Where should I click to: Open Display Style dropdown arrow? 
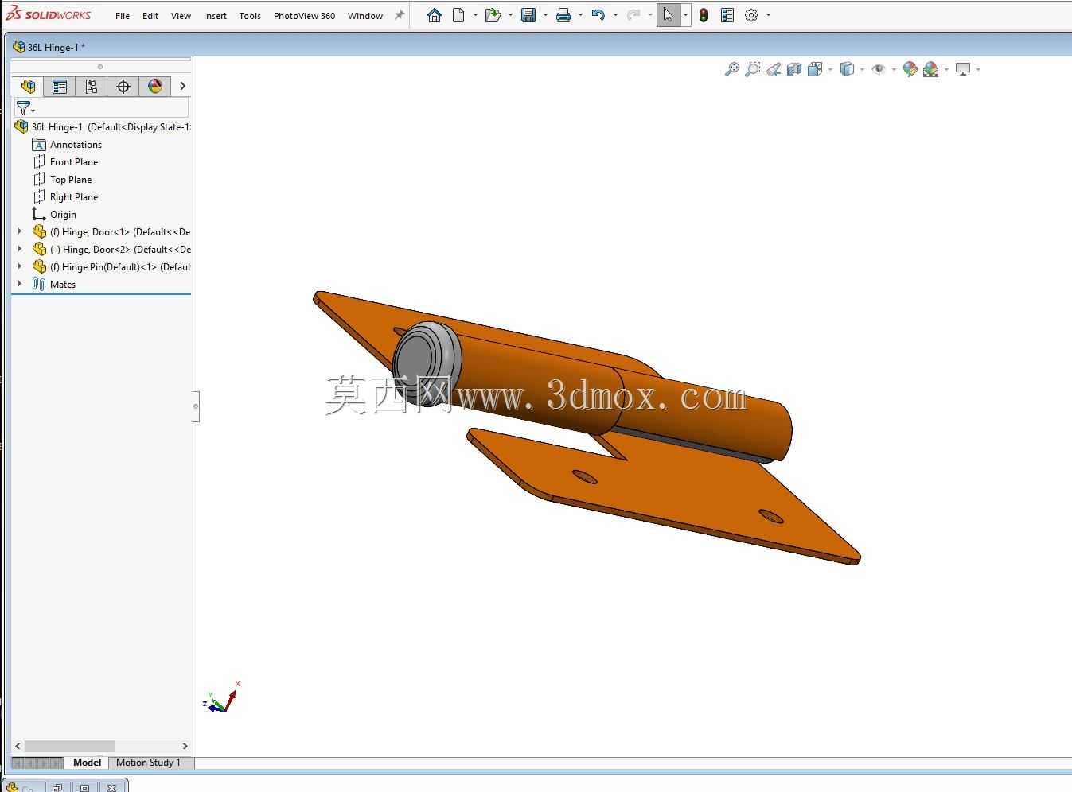(863, 70)
